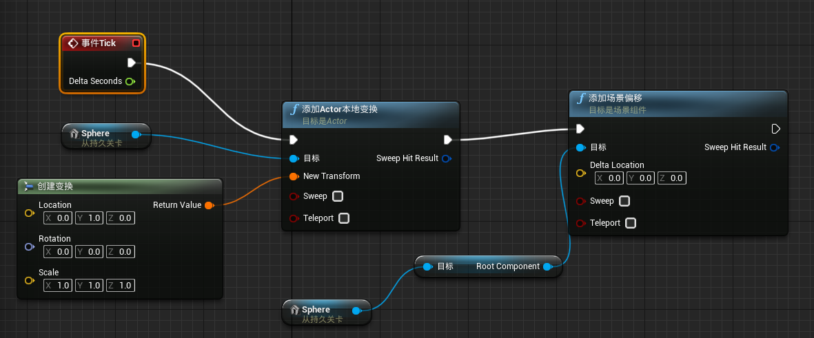The image size is (814, 338).
Task: Click the Rotation Z value field
Action: click(x=121, y=252)
